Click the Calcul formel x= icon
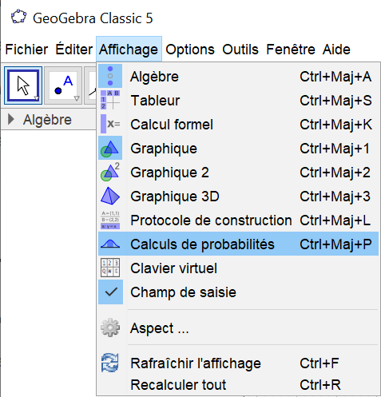 pyautogui.click(x=110, y=124)
